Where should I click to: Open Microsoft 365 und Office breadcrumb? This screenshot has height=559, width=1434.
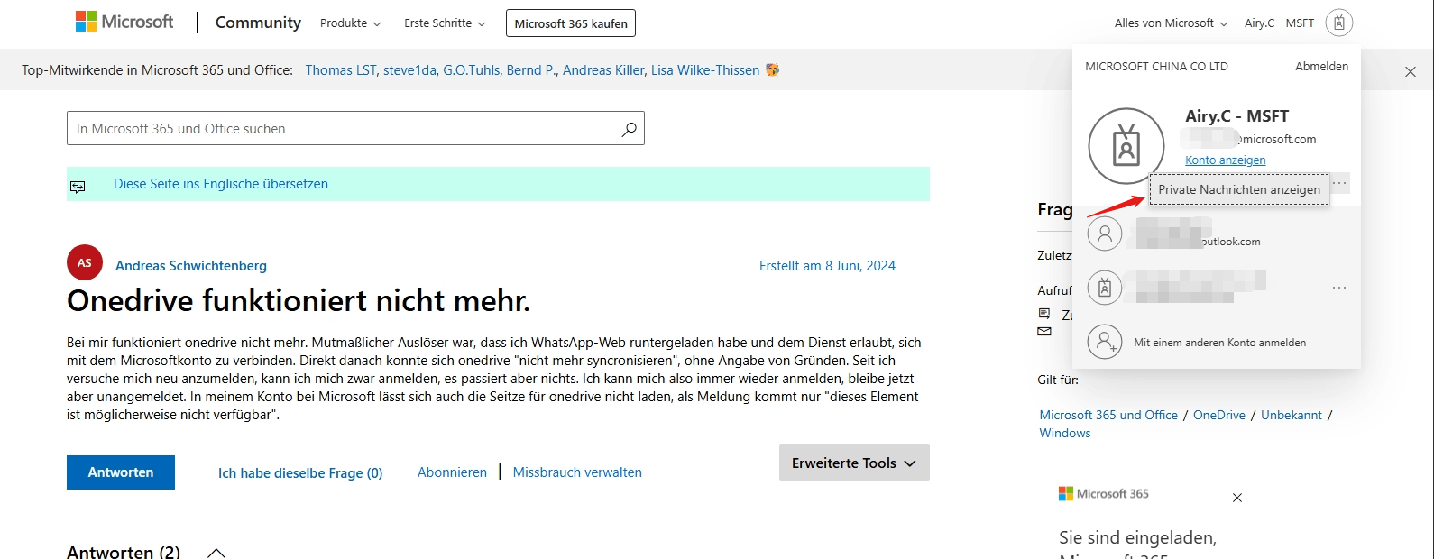(1108, 415)
